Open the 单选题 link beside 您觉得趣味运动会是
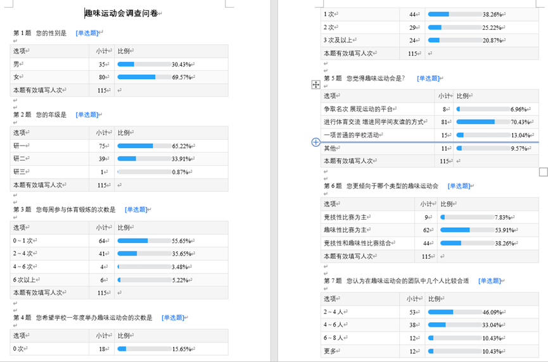This screenshot has height=362, width=548. [x=428, y=78]
